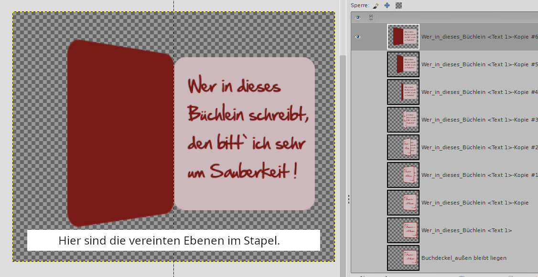
Task: Click the chain link icon in the column header
Action: 371,17
